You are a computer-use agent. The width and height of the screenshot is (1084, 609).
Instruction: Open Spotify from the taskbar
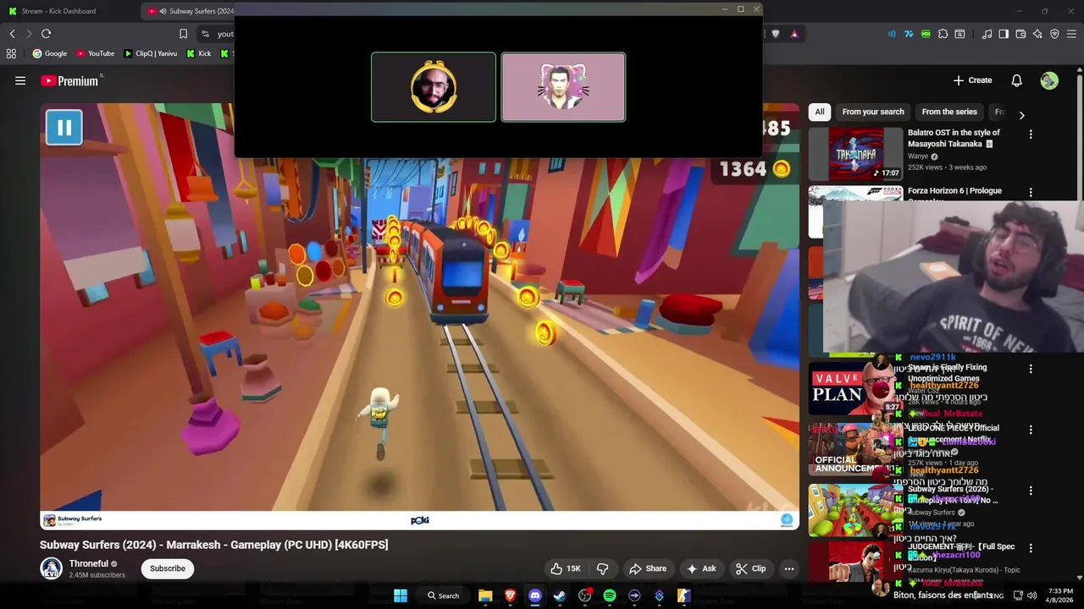[610, 595]
